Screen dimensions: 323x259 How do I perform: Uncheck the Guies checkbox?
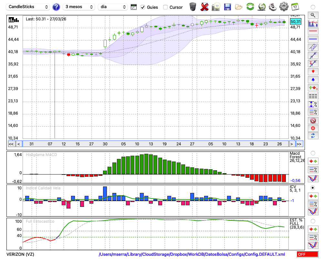pyautogui.click(x=143, y=7)
